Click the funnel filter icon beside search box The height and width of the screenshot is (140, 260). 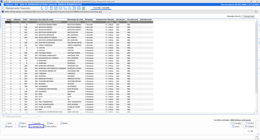point(4,116)
